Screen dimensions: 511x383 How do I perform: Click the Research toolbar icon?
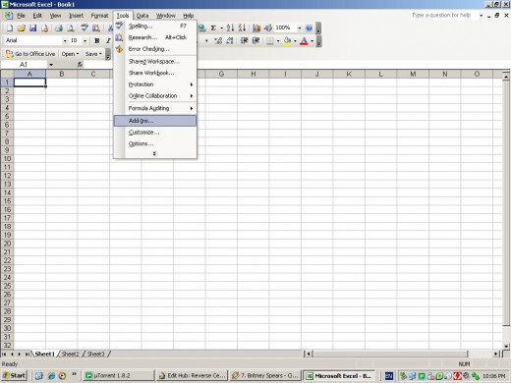96,28
